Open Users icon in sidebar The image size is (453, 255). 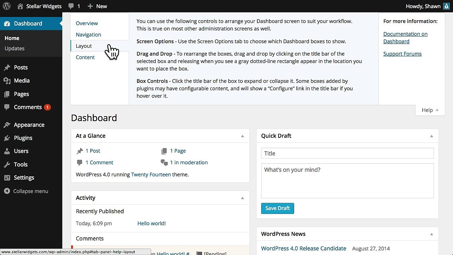7,151
